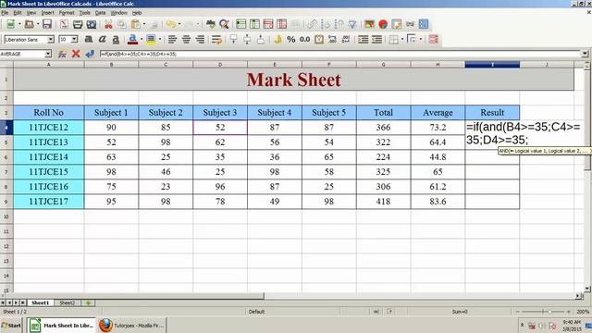
Task: Click the Insert Image icon
Action: (369, 25)
